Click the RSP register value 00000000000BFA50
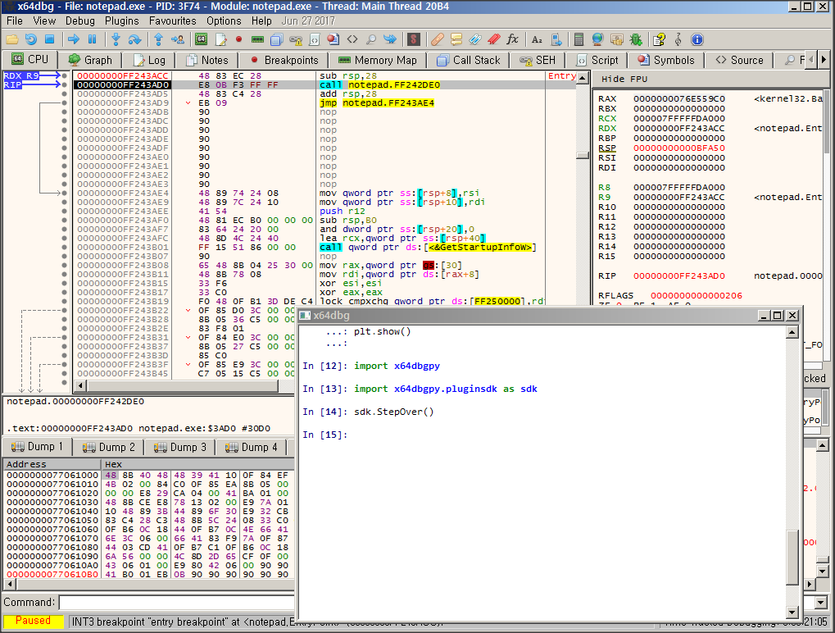 pos(678,148)
